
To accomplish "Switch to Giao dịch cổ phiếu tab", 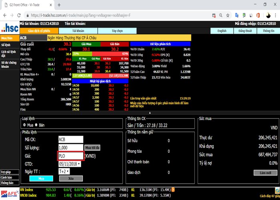I will tap(39, 31).
